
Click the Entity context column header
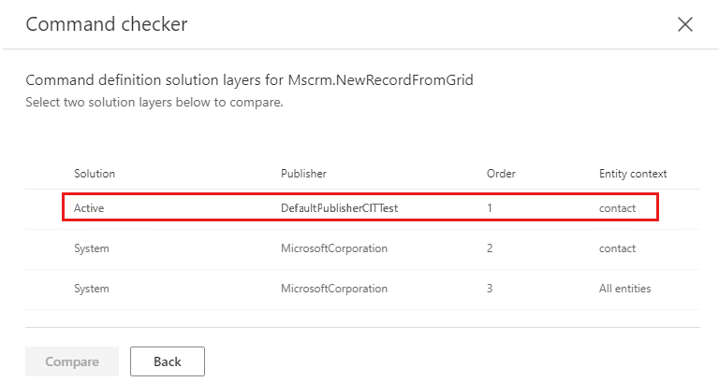point(633,174)
